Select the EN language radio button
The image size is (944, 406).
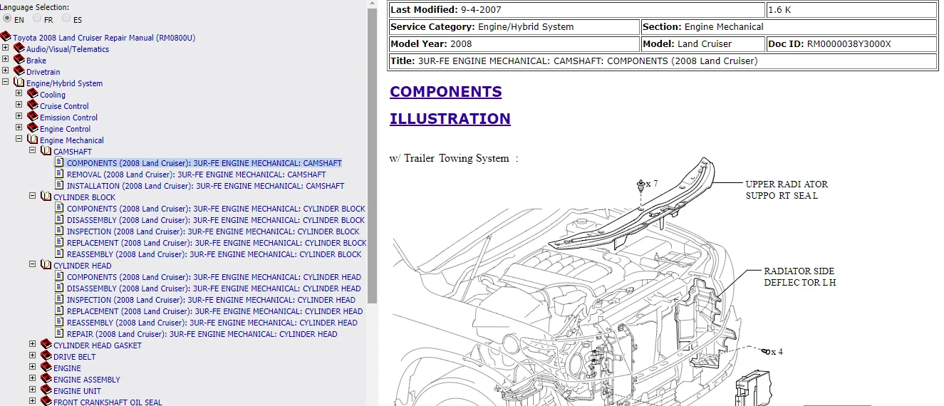coord(7,19)
